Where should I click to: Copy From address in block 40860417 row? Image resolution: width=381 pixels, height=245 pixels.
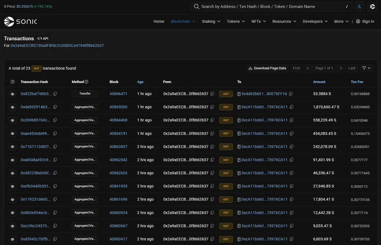point(212,239)
